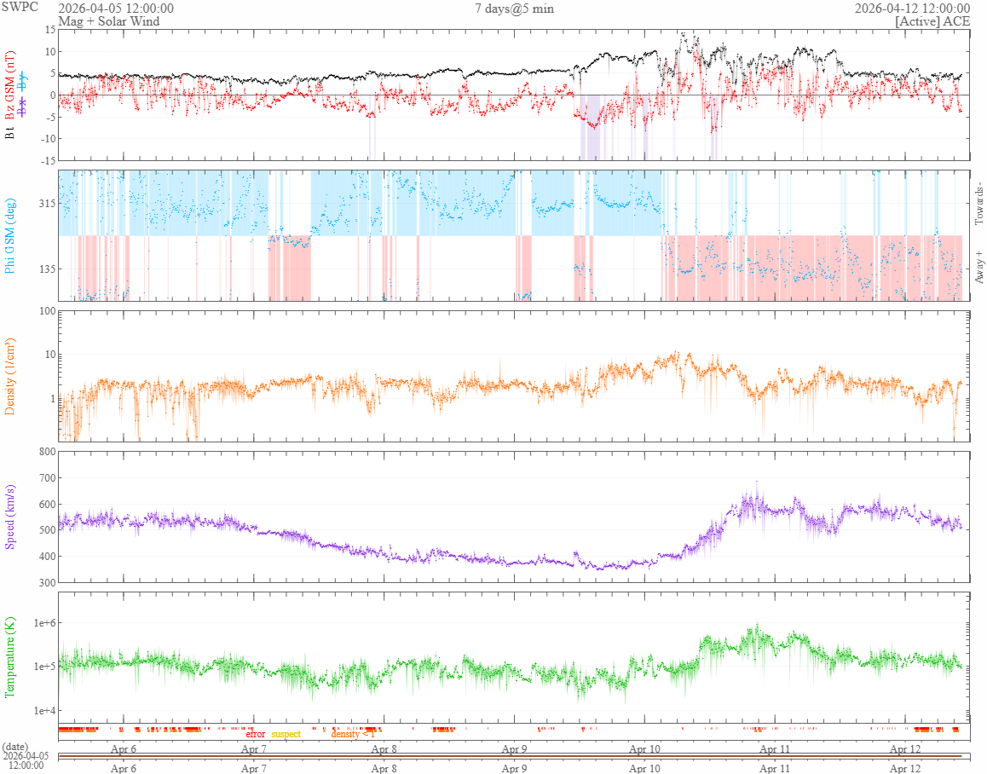
Task: Click the SWPC label in the corner
Action: coord(19,8)
